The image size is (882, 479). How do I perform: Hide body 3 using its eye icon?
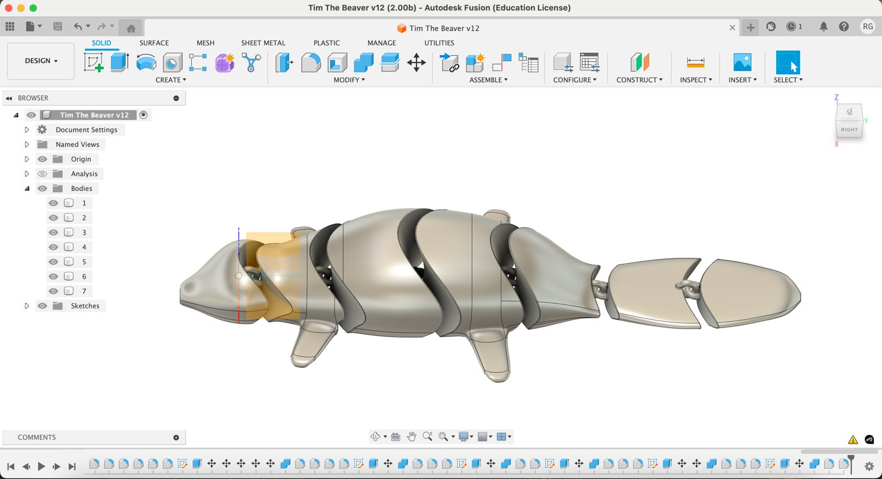coord(53,232)
